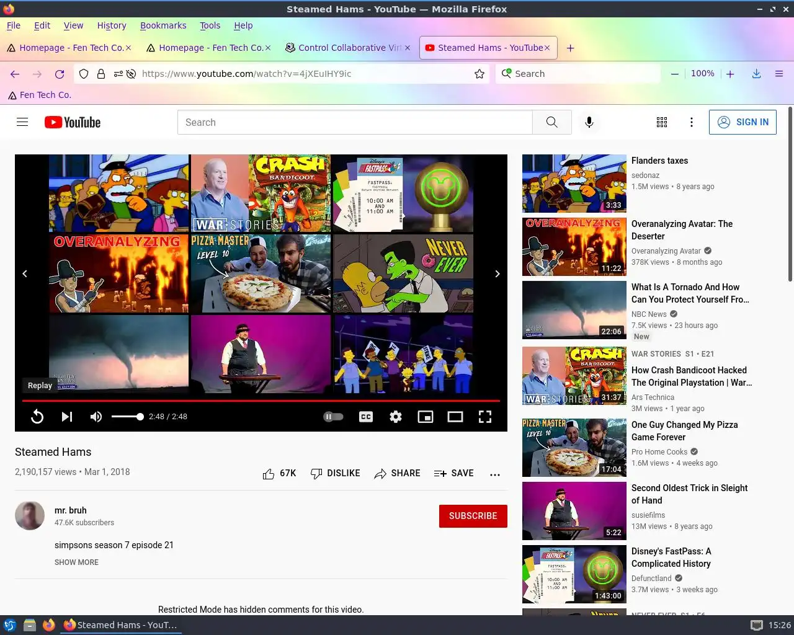Switch to theater mode

coord(455,417)
